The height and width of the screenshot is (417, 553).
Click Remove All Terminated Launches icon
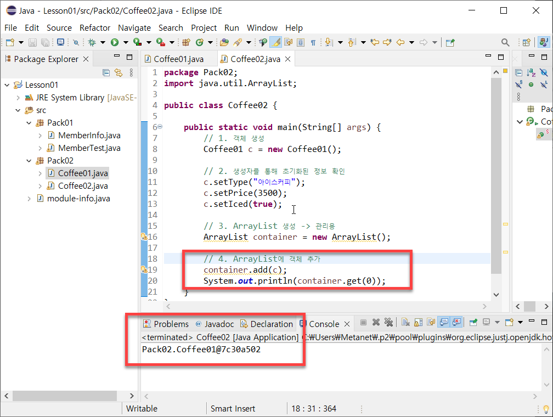point(388,322)
